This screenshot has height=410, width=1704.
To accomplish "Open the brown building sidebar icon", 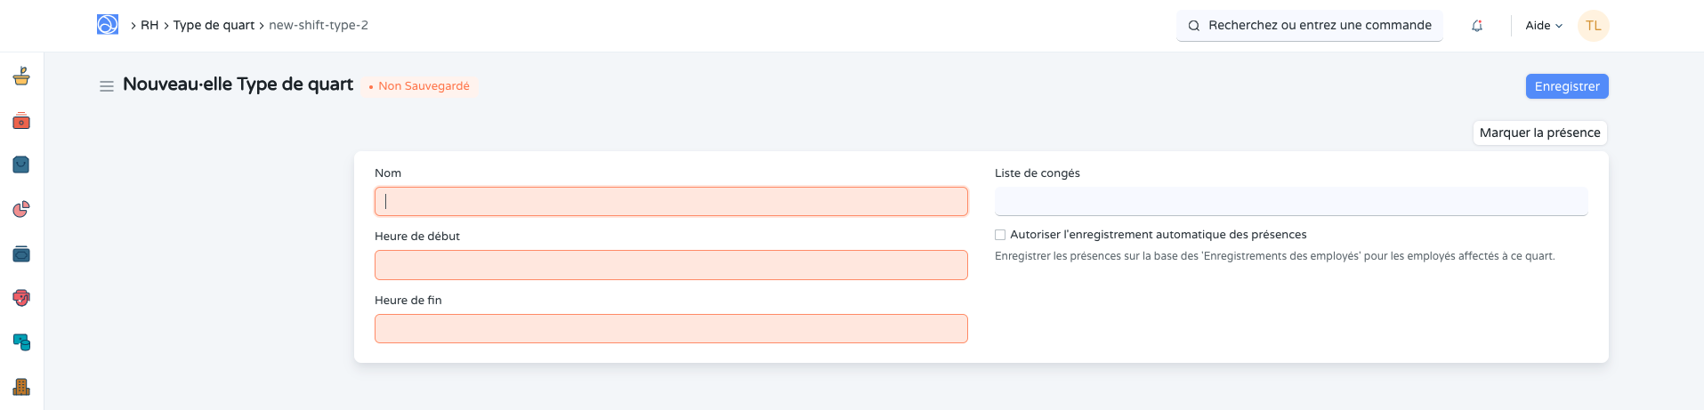I will [21, 387].
